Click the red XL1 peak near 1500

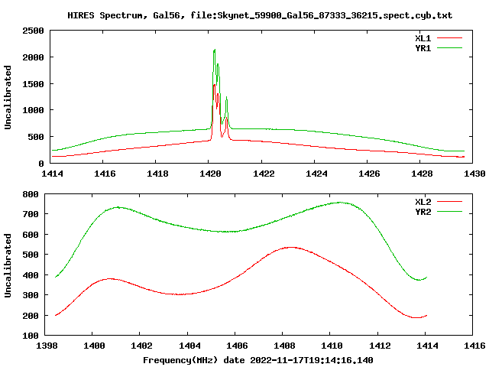pyautogui.click(x=214, y=85)
